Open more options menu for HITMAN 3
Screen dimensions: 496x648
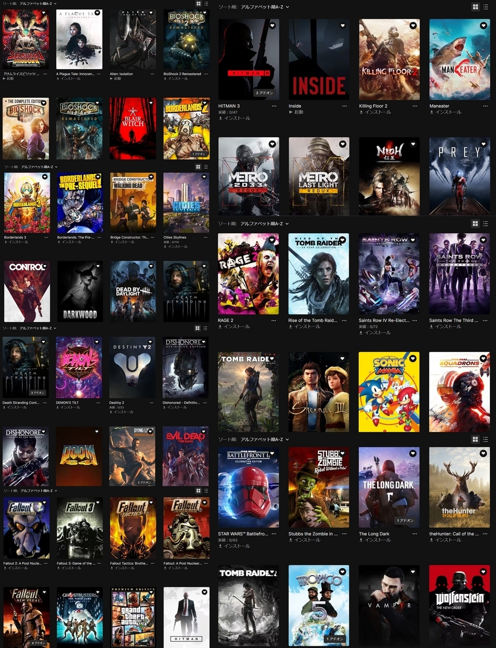274,106
